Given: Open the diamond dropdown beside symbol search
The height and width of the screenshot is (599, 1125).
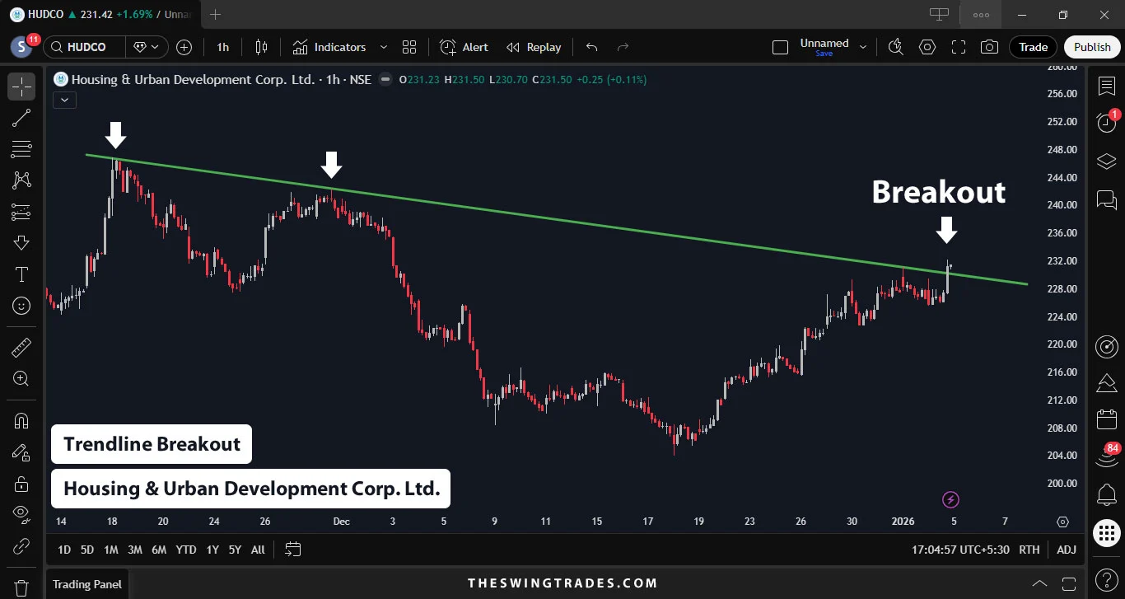Looking at the screenshot, I should coord(147,47).
